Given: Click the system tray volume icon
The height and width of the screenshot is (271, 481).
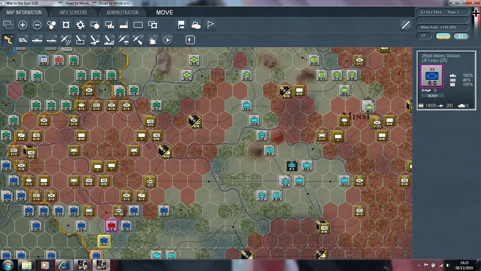Looking at the screenshot, I should coord(448,265).
